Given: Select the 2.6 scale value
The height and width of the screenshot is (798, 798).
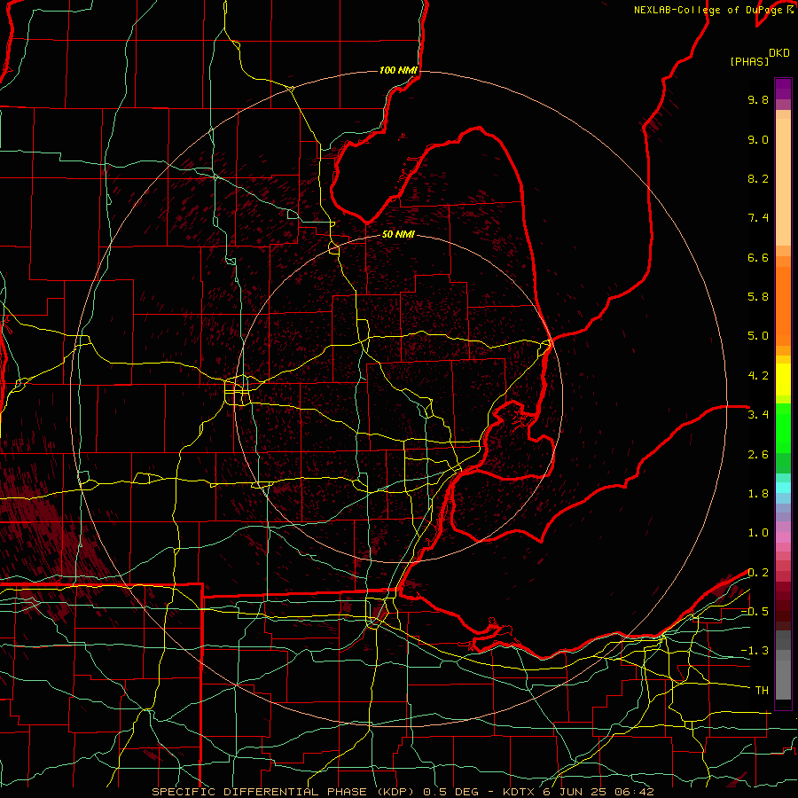Looking at the screenshot, I should point(758,455).
